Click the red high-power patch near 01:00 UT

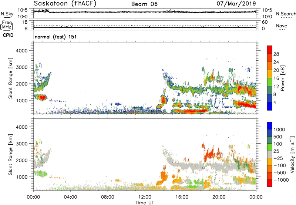coord(41,97)
